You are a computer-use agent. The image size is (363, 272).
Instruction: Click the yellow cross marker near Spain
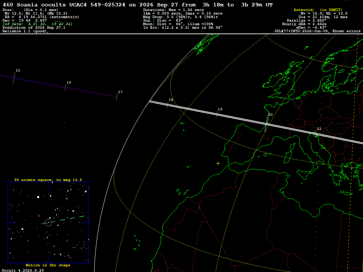[x=218, y=164]
